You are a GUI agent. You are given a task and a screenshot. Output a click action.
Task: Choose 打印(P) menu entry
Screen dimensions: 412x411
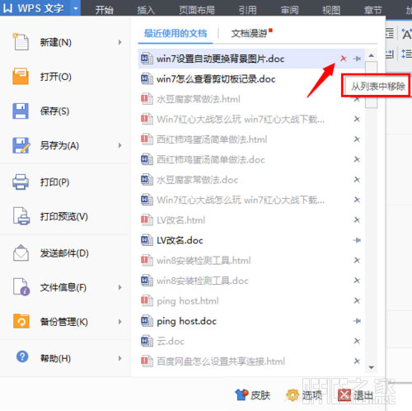65,182
